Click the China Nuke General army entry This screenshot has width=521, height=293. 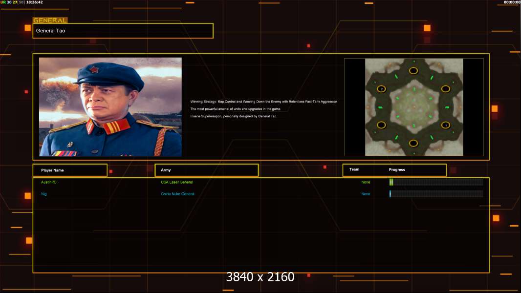(x=178, y=194)
